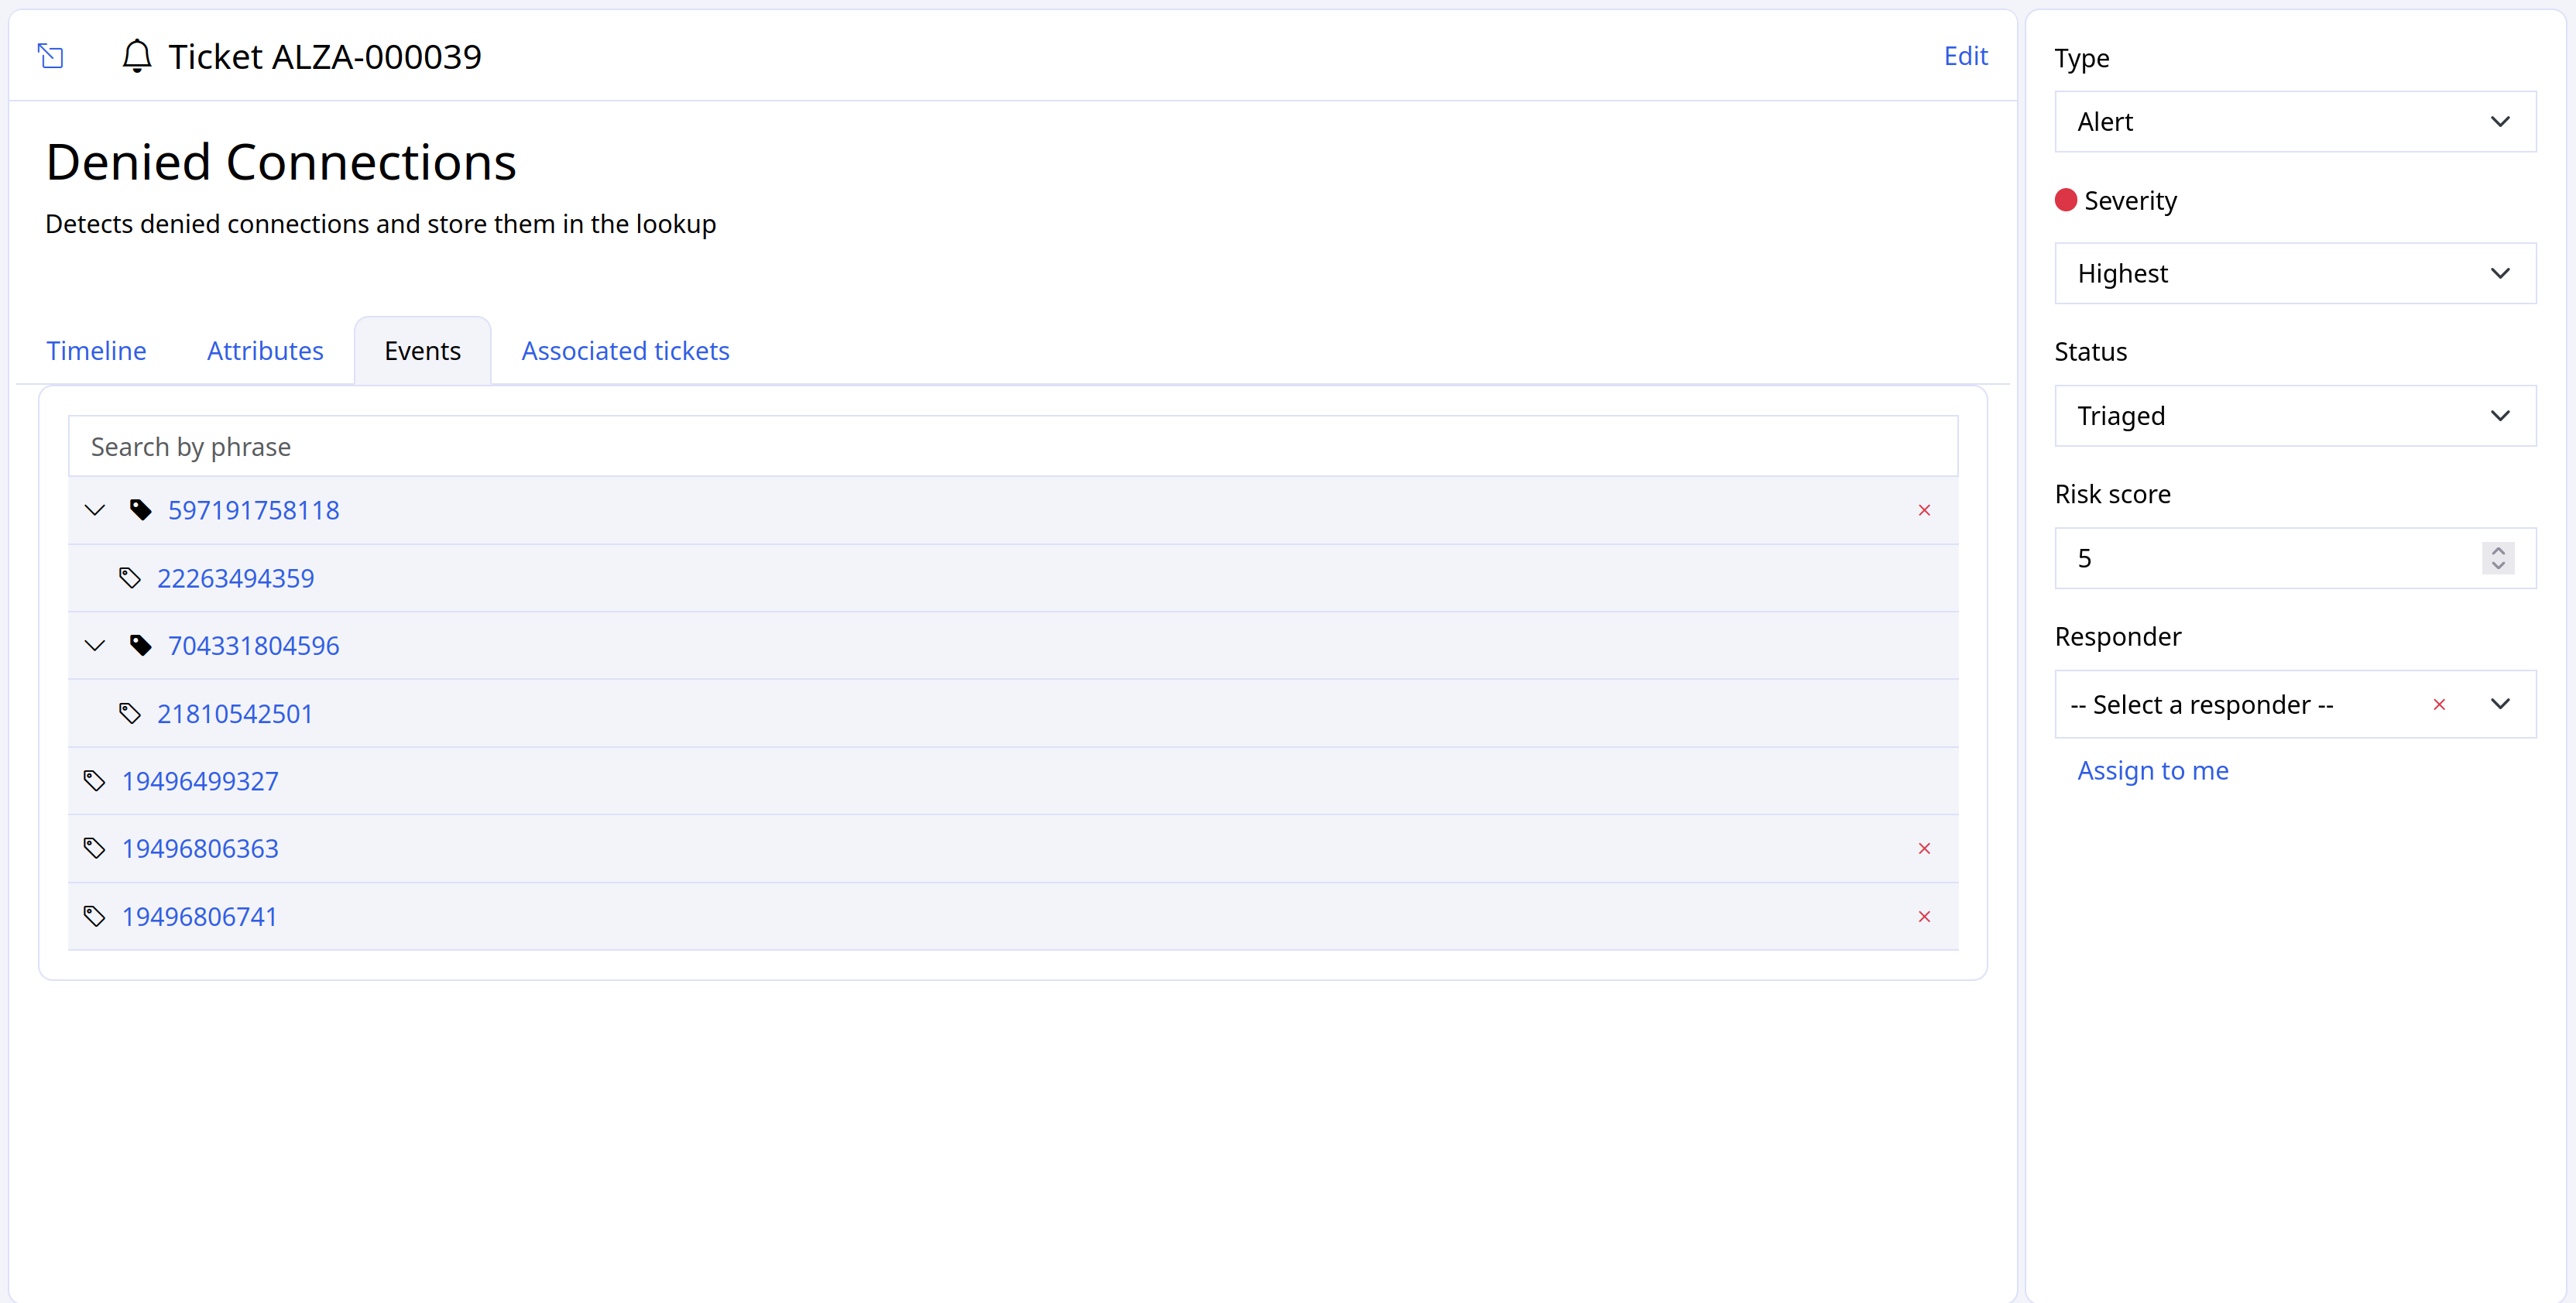Click the filled tag icon for 704331804596
Screen dimensions: 2576x1303
click(x=141, y=645)
